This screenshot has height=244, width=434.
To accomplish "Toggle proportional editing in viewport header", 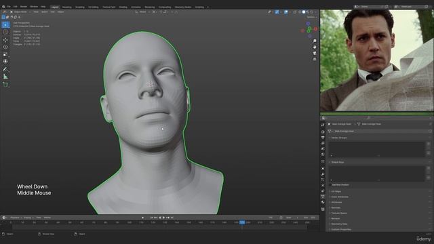I will pyautogui.click(x=172, y=12).
